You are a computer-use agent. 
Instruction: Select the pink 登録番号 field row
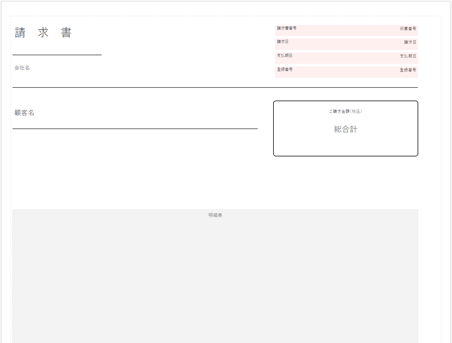pyautogui.click(x=346, y=72)
